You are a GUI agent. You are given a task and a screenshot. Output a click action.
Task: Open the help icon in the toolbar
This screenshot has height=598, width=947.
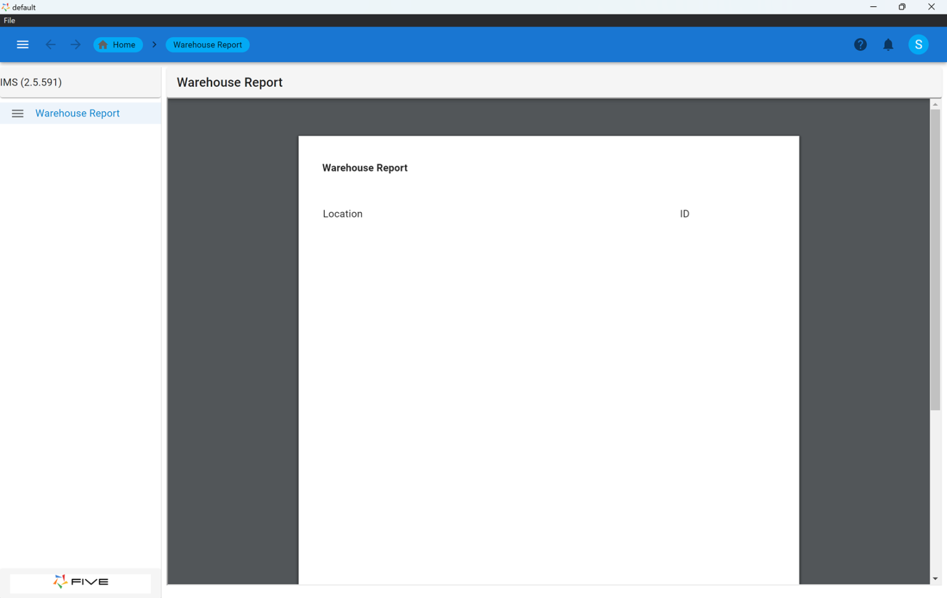860,44
